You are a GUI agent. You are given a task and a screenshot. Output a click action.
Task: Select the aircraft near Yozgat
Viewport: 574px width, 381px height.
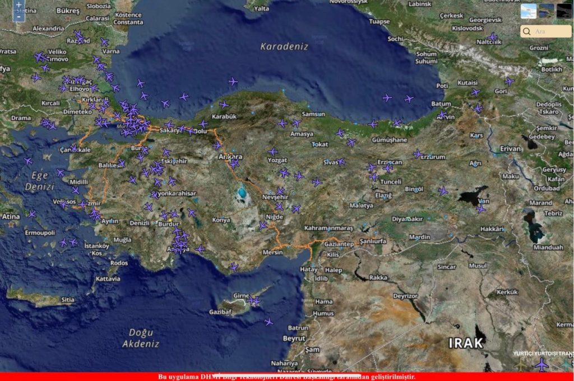click(272, 152)
